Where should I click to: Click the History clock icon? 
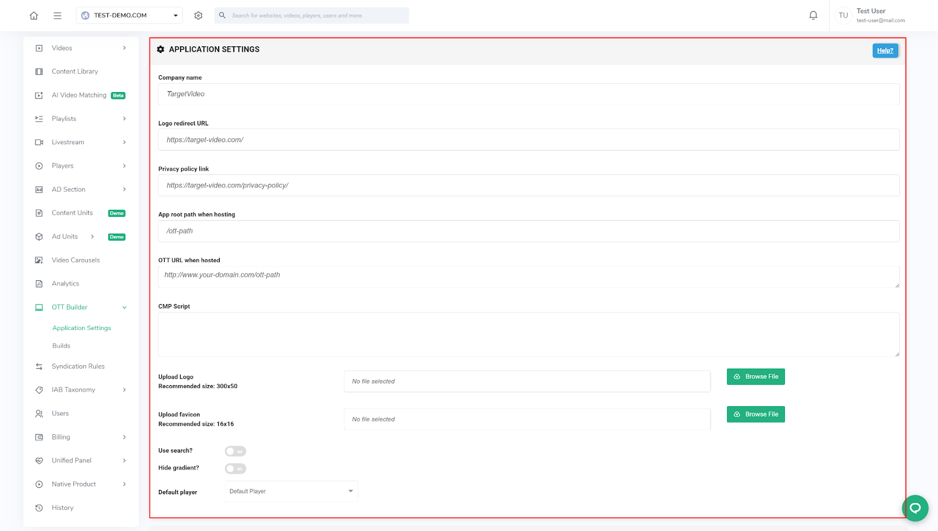(x=39, y=508)
